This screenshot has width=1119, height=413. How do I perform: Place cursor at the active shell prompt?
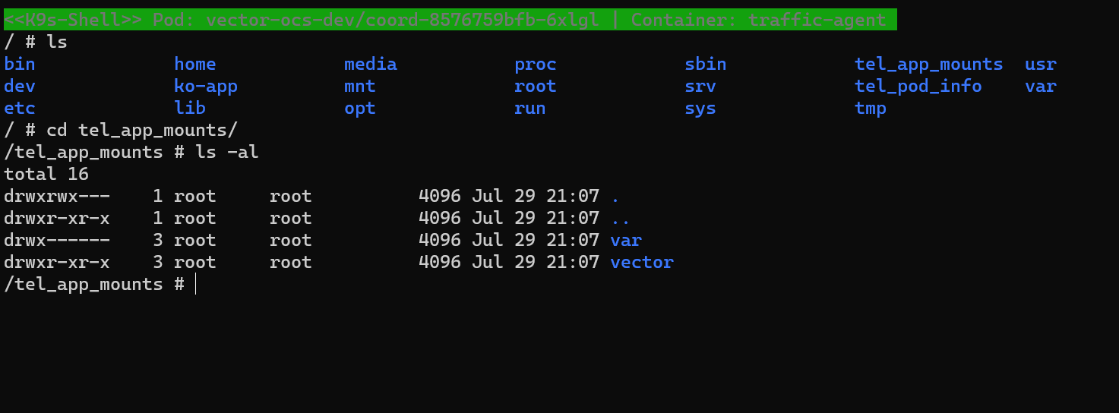tap(195, 285)
